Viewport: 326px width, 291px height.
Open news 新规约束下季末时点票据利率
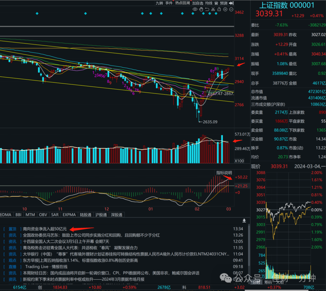click(x=84, y=279)
